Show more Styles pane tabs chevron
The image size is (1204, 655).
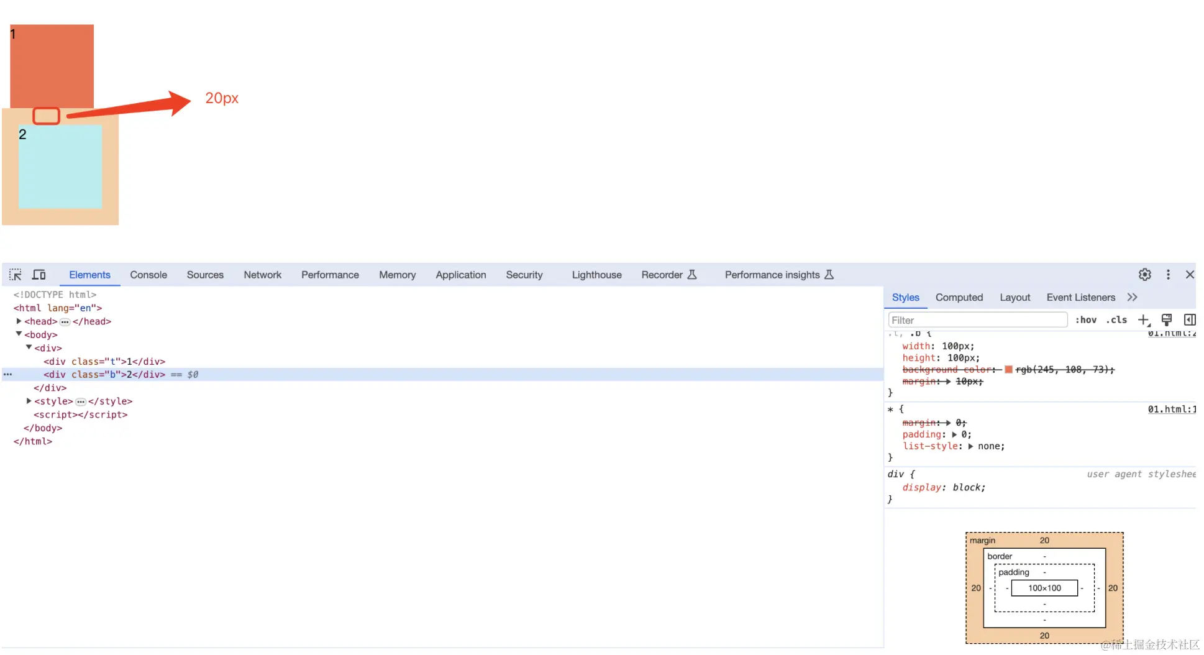tap(1133, 298)
